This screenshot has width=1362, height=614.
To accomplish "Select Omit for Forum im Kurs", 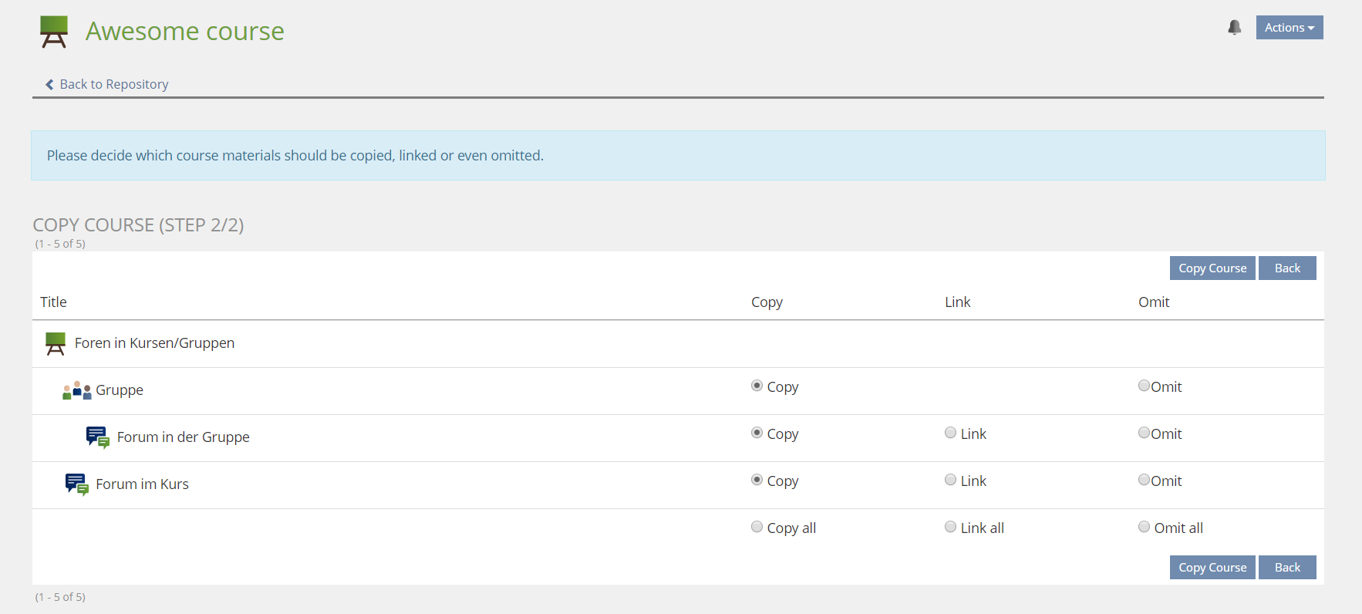I will coord(1144,480).
